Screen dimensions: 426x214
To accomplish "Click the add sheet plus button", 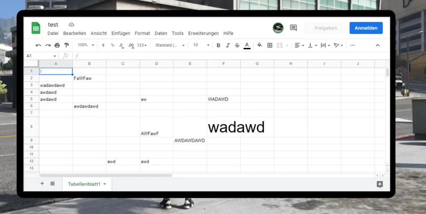I will coord(42,184).
